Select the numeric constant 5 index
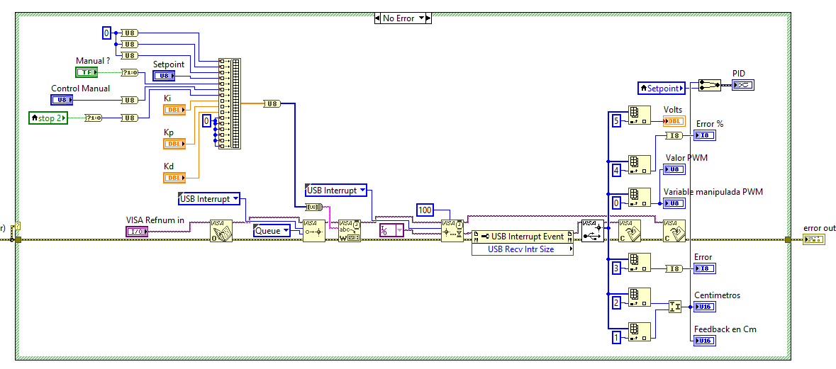 pyautogui.click(x=615, y=121)
